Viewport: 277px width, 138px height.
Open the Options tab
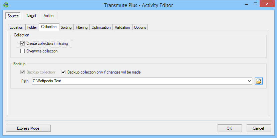coord(140,27)
